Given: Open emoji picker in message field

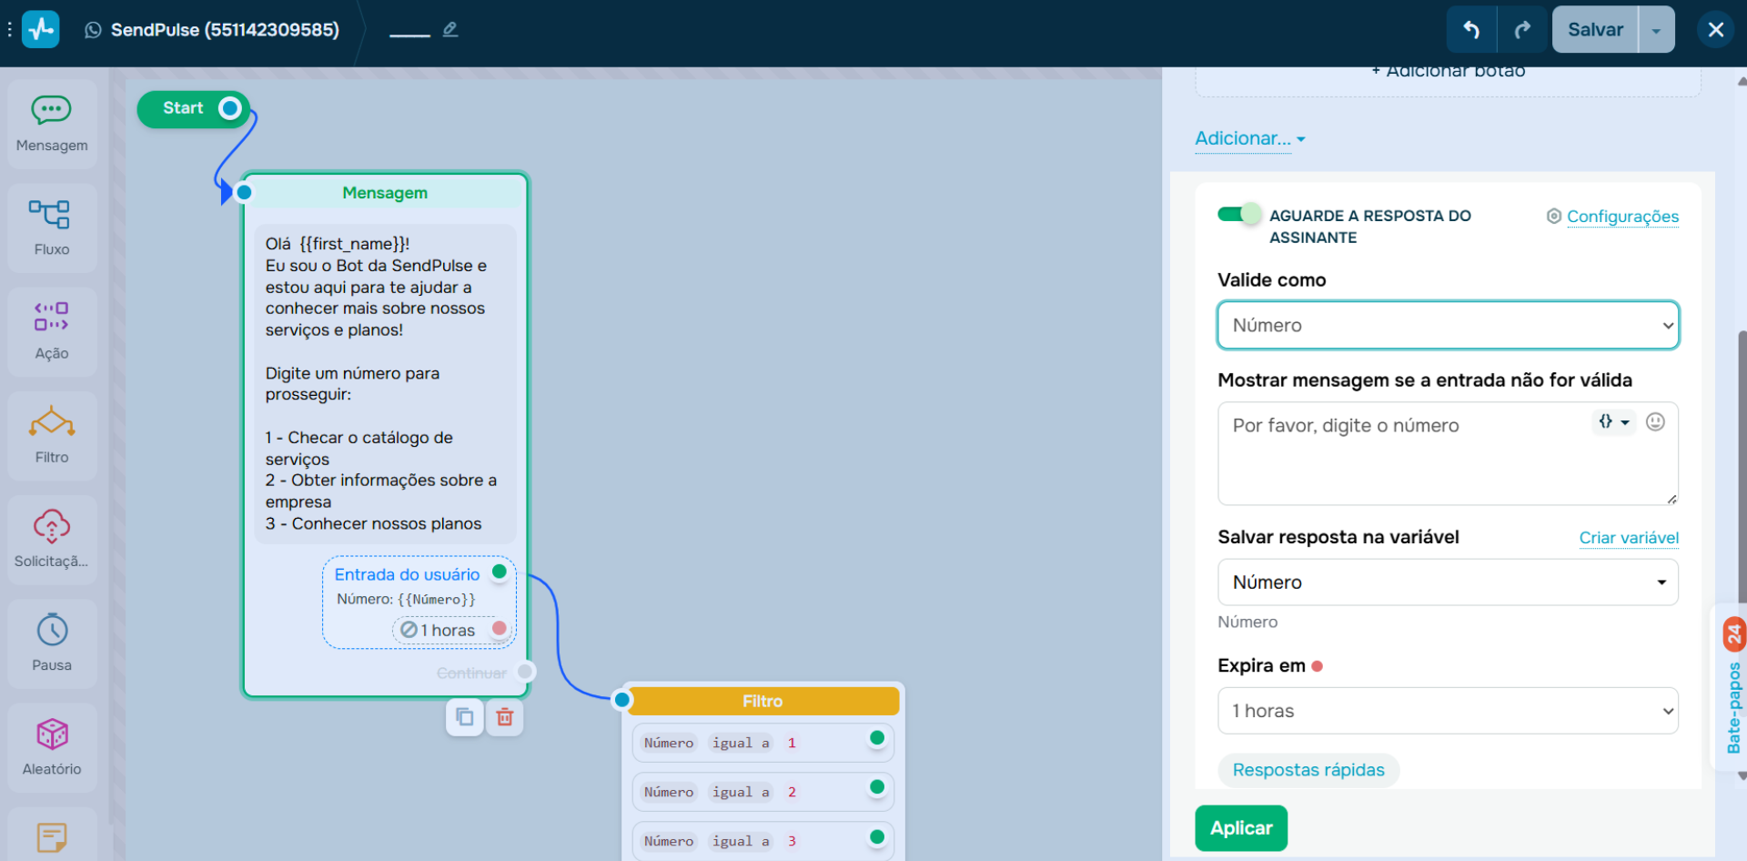Looking at the screenshot, I should coord(1655,421).
